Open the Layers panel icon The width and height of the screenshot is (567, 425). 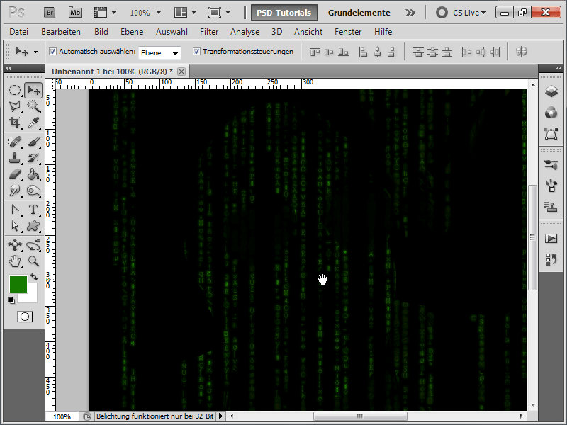(551, 91)
